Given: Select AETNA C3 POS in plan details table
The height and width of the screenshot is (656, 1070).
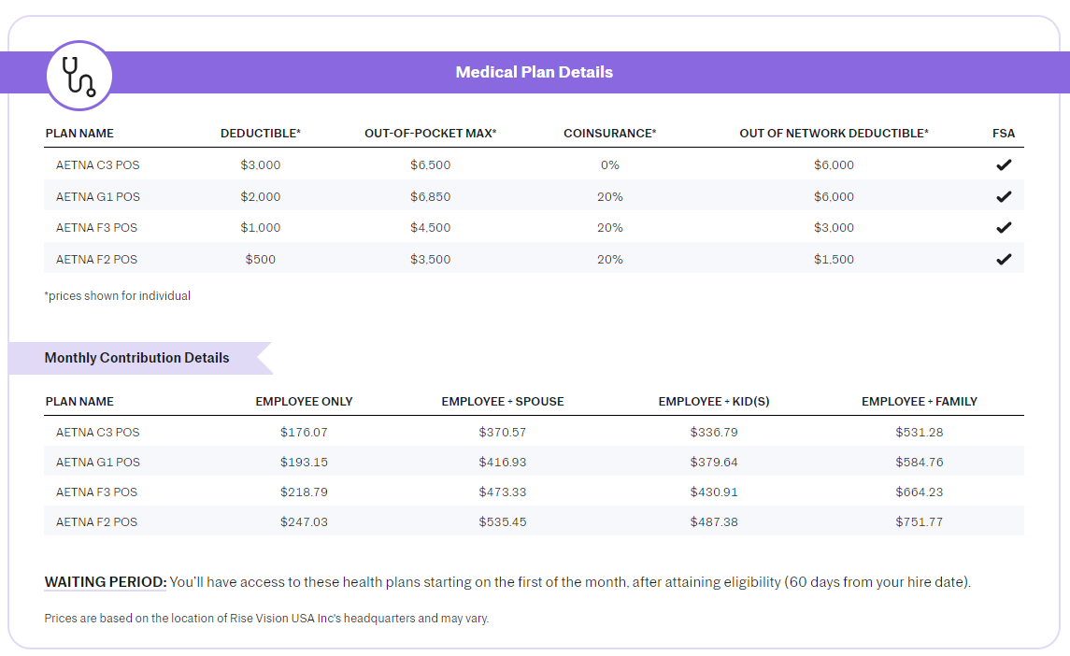Looking at the screenshot, I should pos(97,165).
